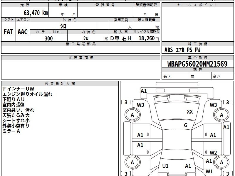Click the 諸元 header

click(x=197, y=70)
